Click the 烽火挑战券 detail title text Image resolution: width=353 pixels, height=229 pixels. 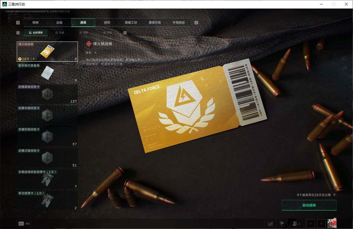(x=103, y=44)
